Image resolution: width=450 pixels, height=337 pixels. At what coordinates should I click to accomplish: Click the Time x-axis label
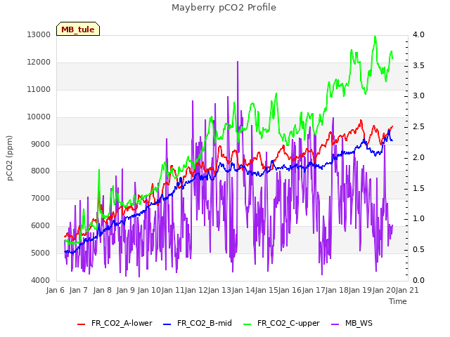(x=398, y=301)
